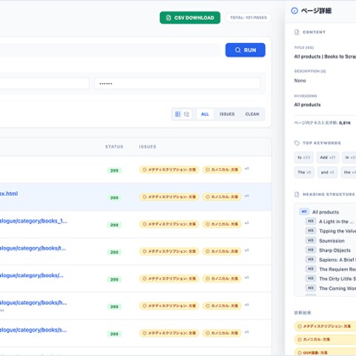The width and height of the screenshot is (356, 356).
Task: Click the HEADING STRUCTURE document icon
Action: (297, 194)
